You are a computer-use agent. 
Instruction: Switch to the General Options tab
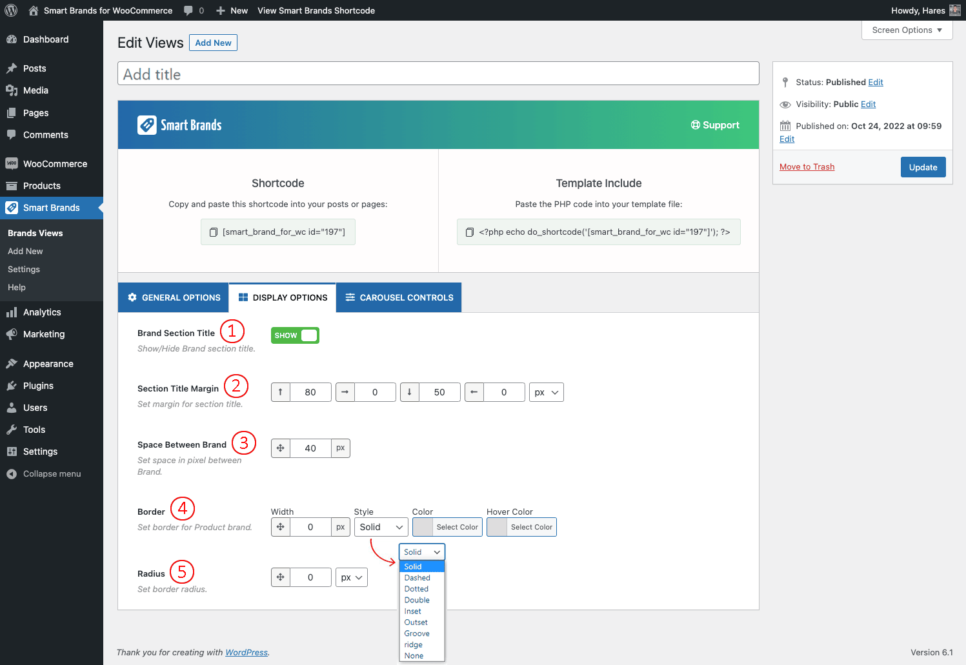[x=174, y=297]
